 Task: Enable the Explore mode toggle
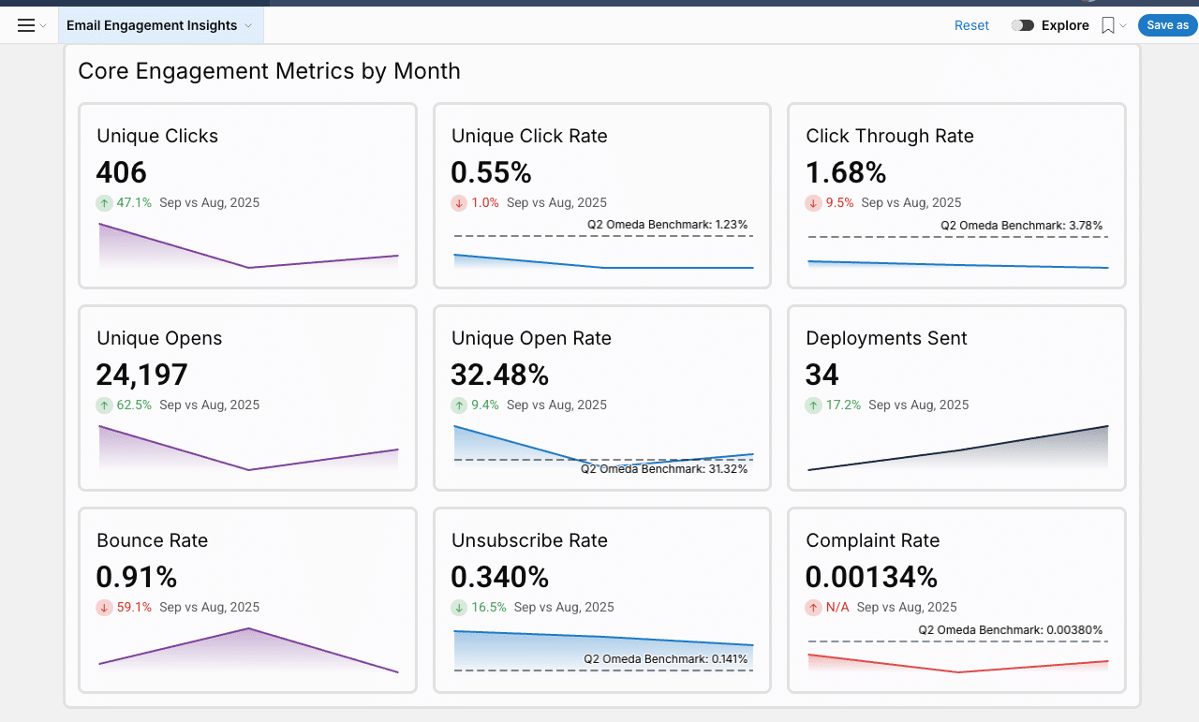point(1021,25)
